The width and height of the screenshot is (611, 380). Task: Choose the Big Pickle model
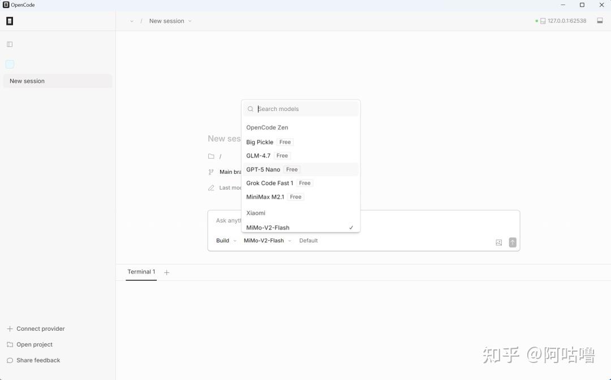(x=301, y=142)
